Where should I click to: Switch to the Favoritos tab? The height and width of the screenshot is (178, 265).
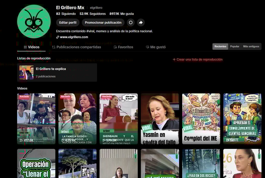[x=123, y=47]
